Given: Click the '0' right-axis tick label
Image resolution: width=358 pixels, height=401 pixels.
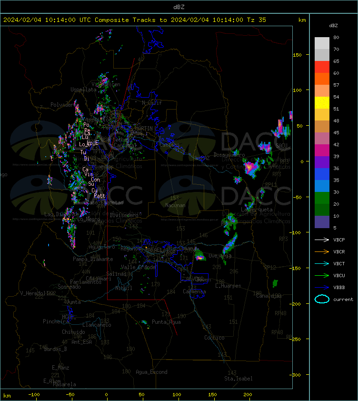Looking at the screenshot, I should 302,161.
